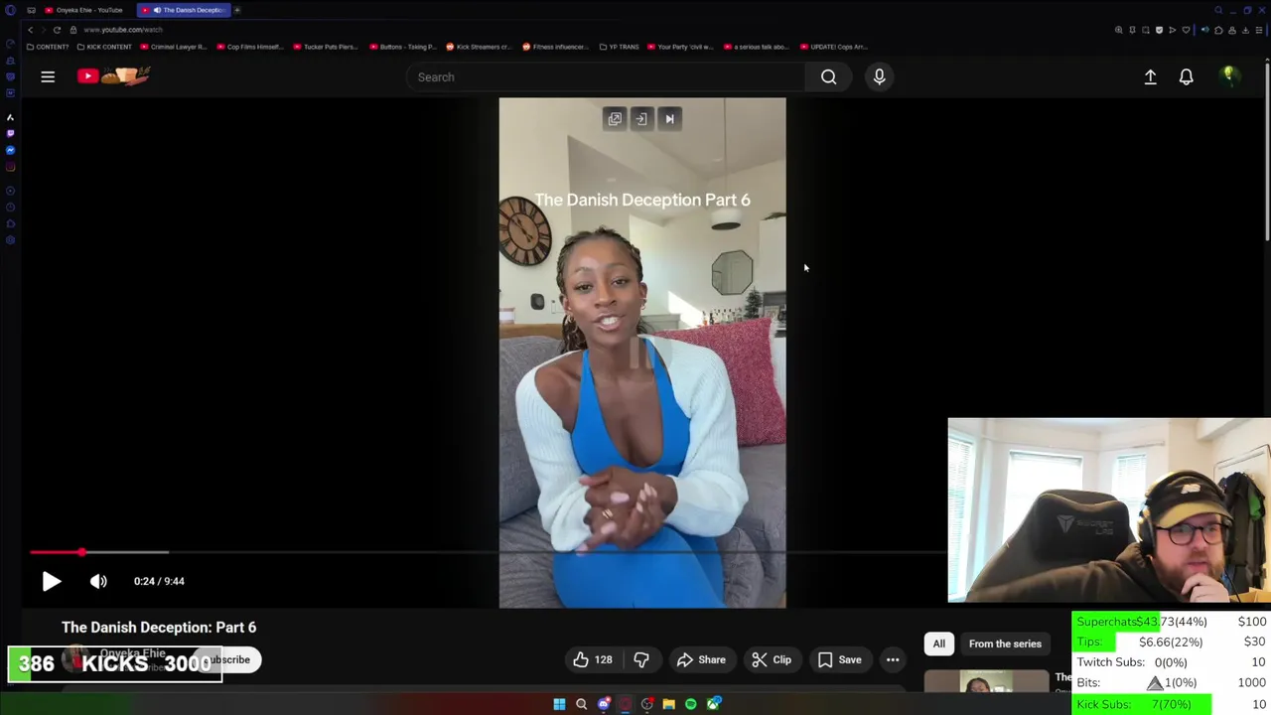Create a Clip of the video
The image size is (1271, 715).
pos(772,659)
